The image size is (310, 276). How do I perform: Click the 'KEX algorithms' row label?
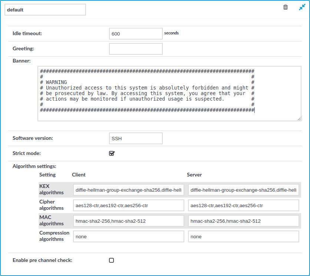click(x=52, y=189)
